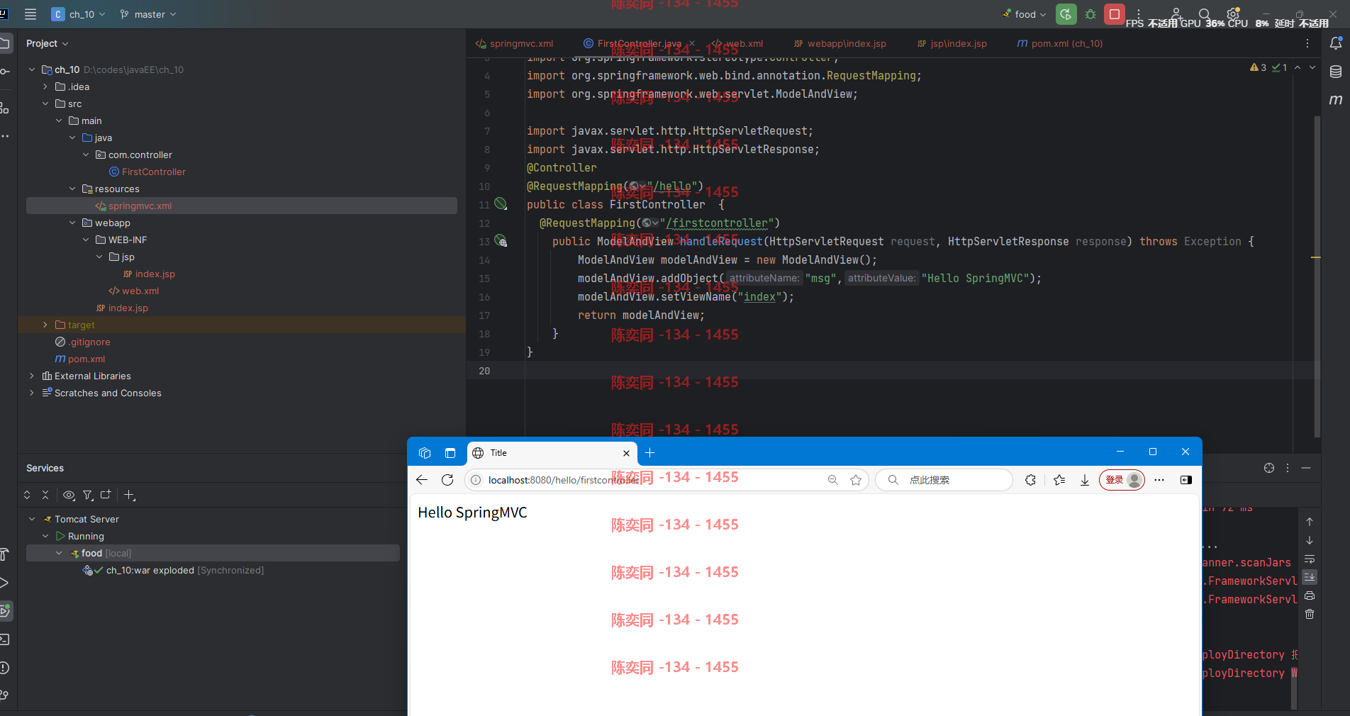The height and width of the screenshot is (716, 1350).
Task: Open the ch_10 project dropdown
Action: (78, 14)
